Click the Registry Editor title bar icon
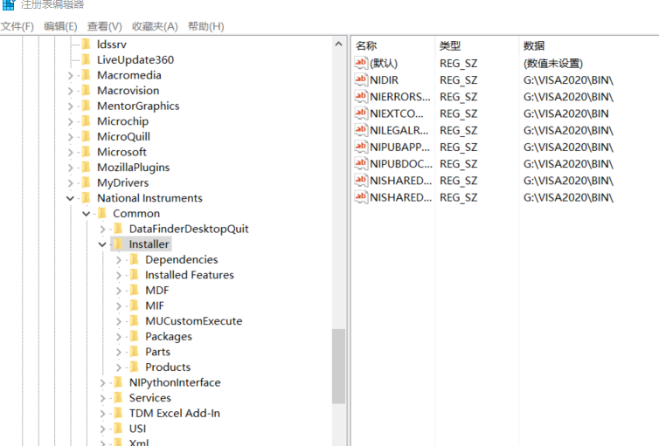 (x=9, y=4)
